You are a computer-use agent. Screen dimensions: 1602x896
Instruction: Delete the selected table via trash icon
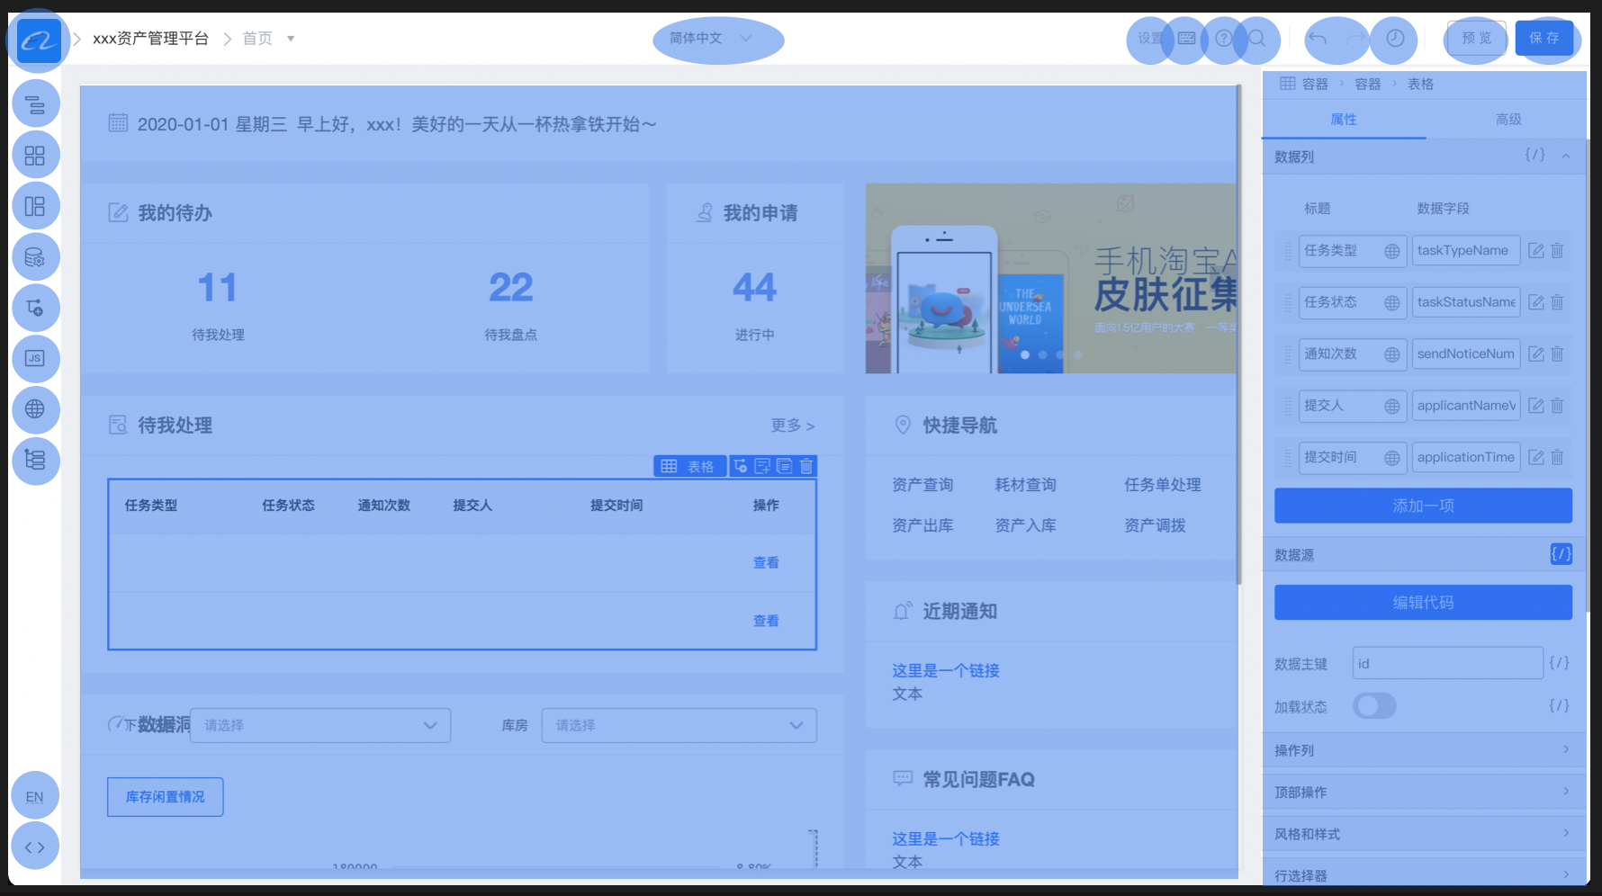coord(806,466)
